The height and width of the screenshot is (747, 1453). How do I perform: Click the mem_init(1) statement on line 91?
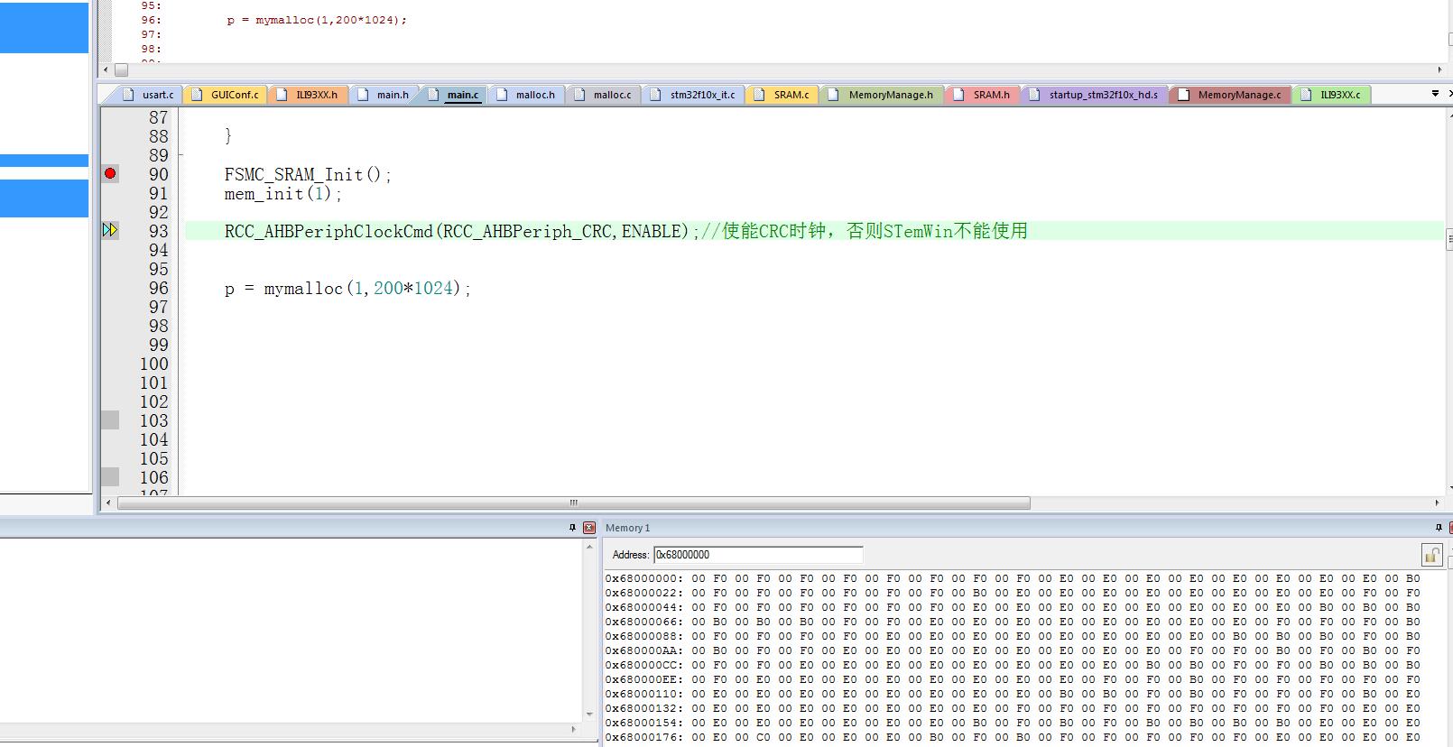[283, 193]
